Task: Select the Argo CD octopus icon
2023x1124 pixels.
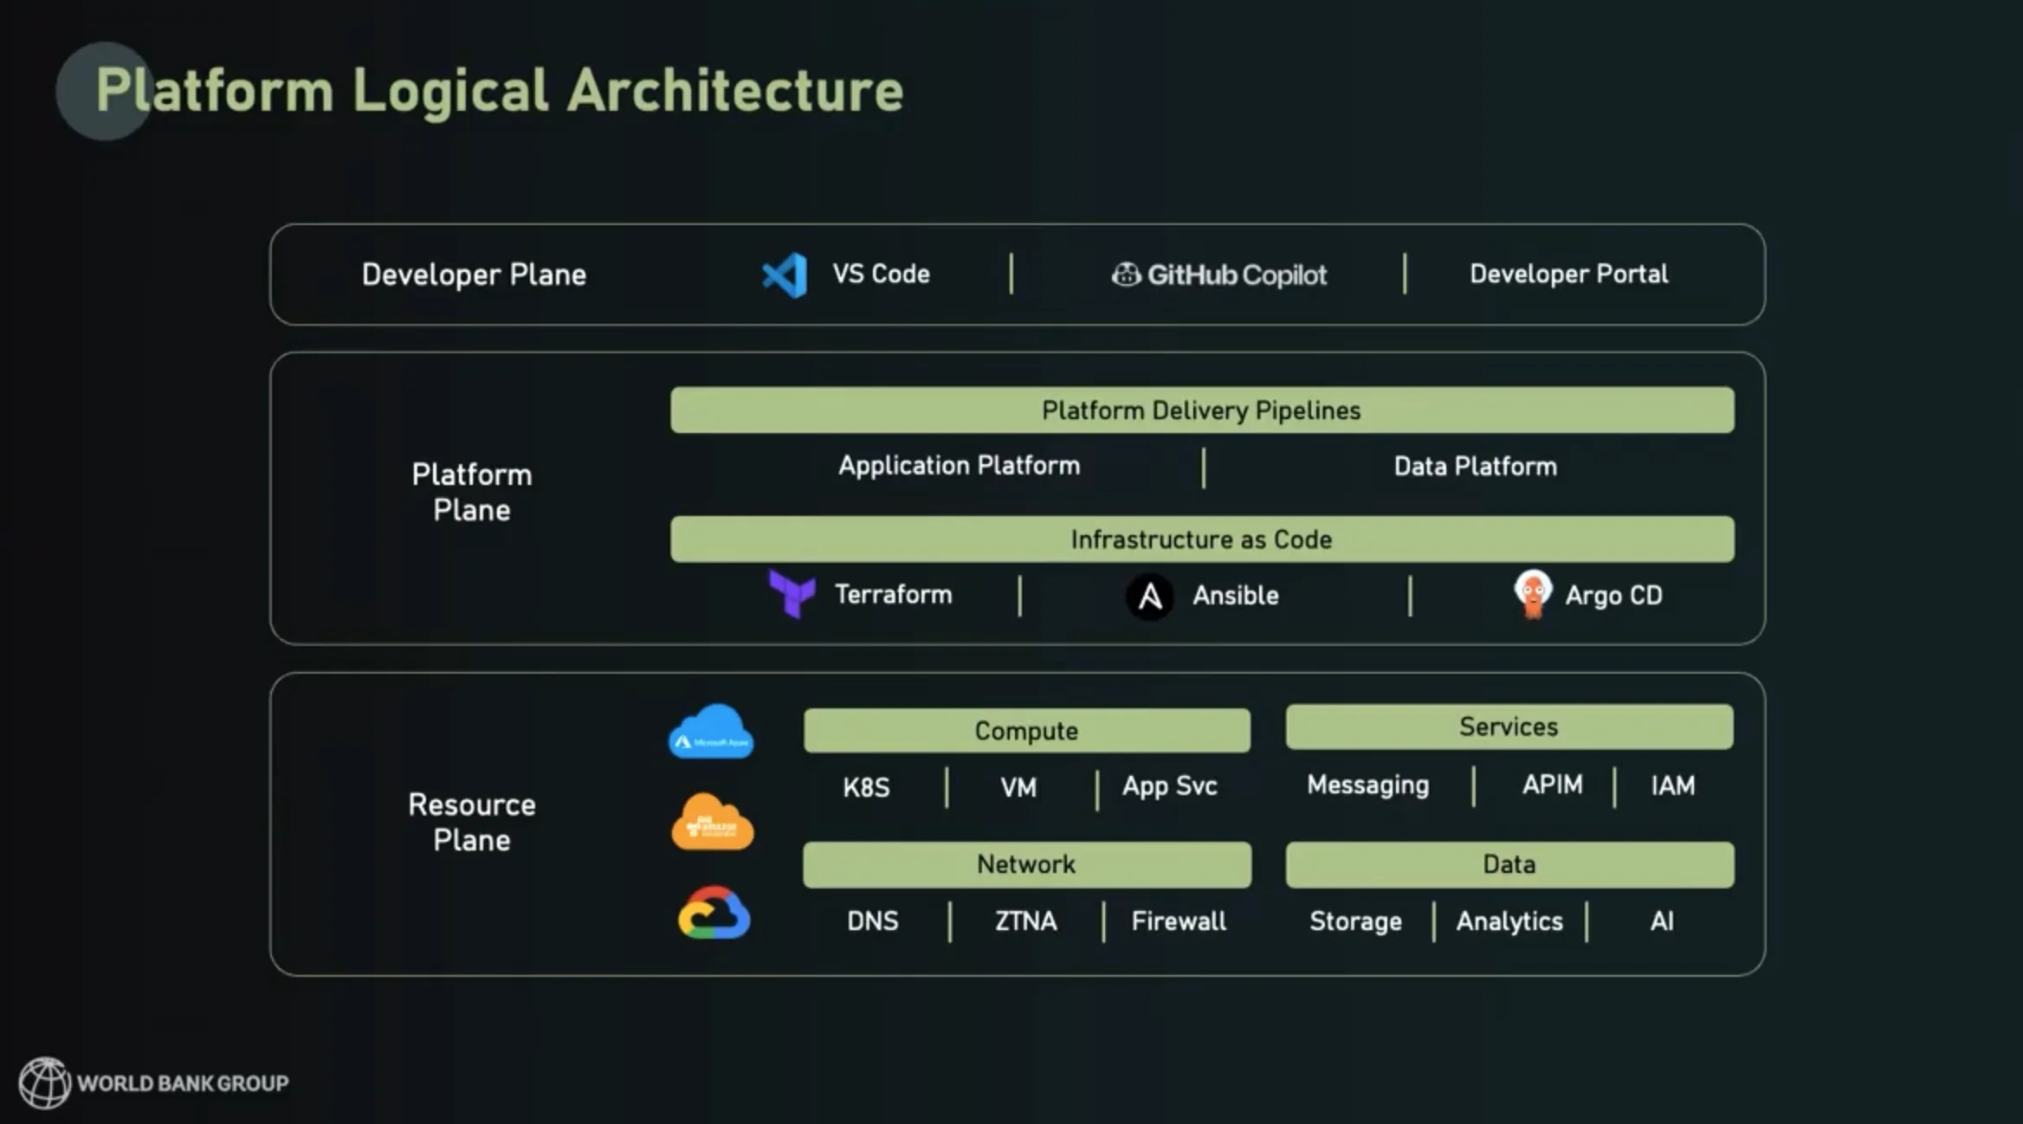Action: (1533, 595)
